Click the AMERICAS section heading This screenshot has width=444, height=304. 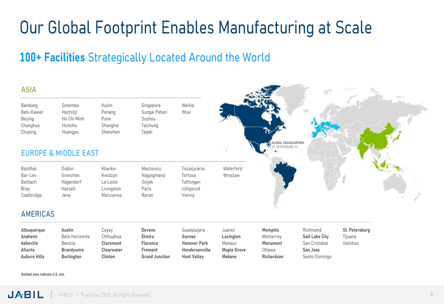click(38, 214)
